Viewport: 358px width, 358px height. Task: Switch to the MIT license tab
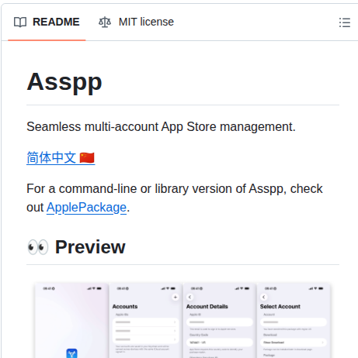(136, 22)
